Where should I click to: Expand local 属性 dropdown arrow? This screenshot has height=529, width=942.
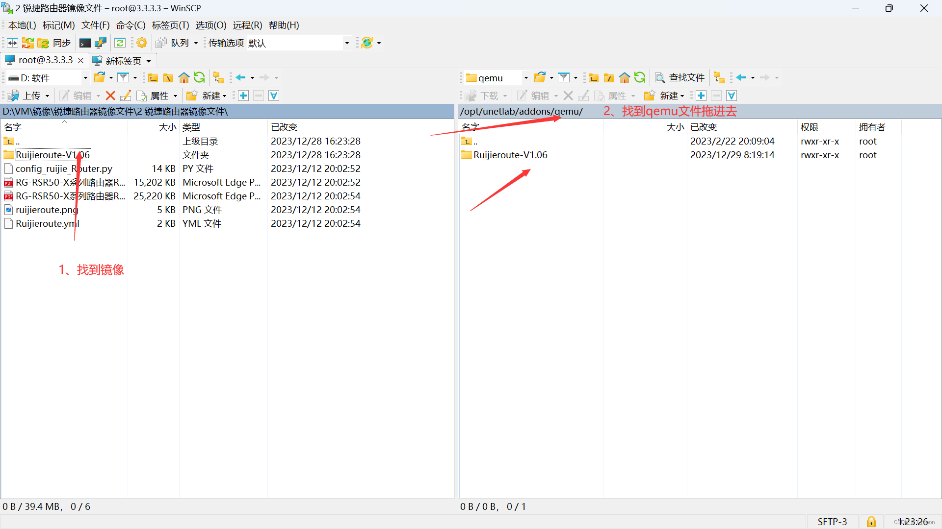click(175, 96)
